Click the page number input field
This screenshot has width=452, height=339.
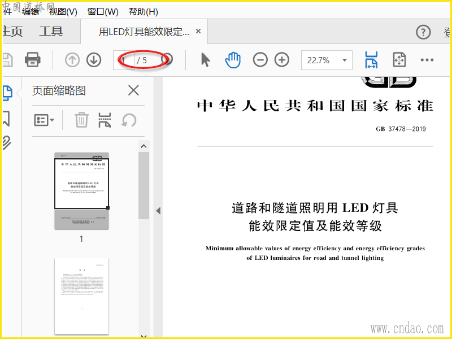124,60
